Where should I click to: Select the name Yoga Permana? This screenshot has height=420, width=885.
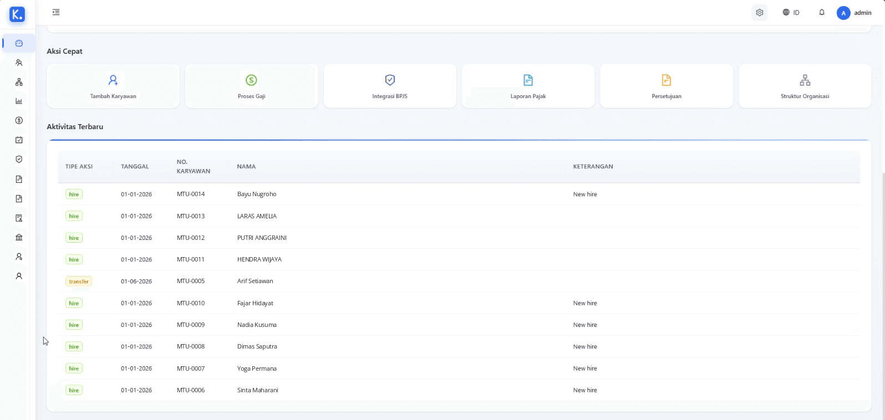point(257,368)
